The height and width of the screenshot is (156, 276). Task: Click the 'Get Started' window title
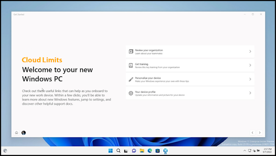[19, 14]
